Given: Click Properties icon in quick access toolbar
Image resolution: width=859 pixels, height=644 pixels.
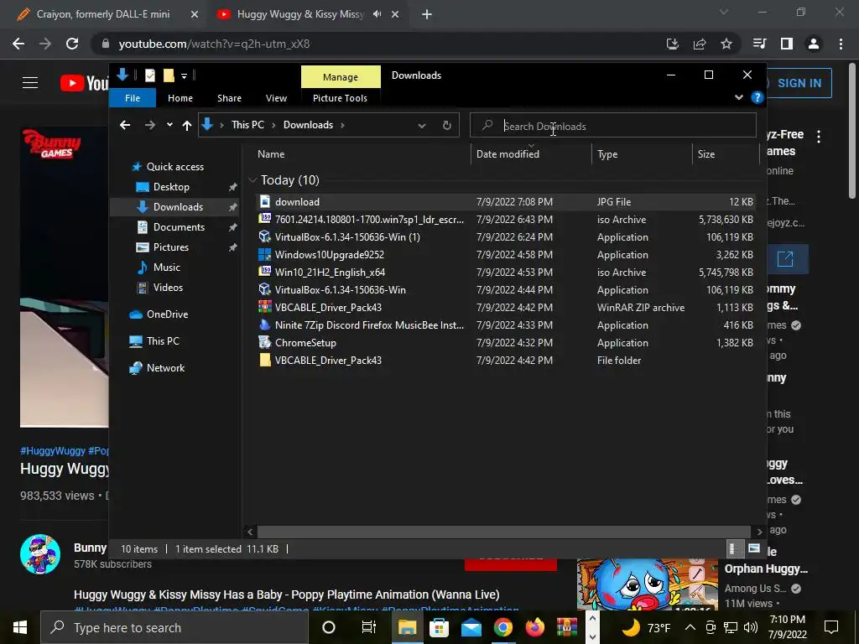Looking at the screenshot, I should 149,75.
